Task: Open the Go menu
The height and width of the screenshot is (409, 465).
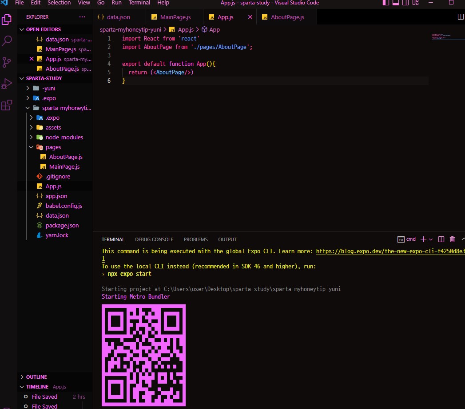Action: 101,3
